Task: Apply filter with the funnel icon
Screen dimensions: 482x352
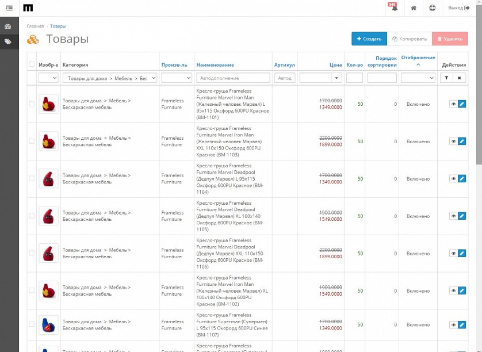Action: pos(446,78)
